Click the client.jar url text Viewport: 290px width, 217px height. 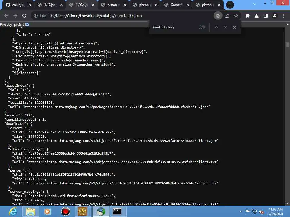122,141
